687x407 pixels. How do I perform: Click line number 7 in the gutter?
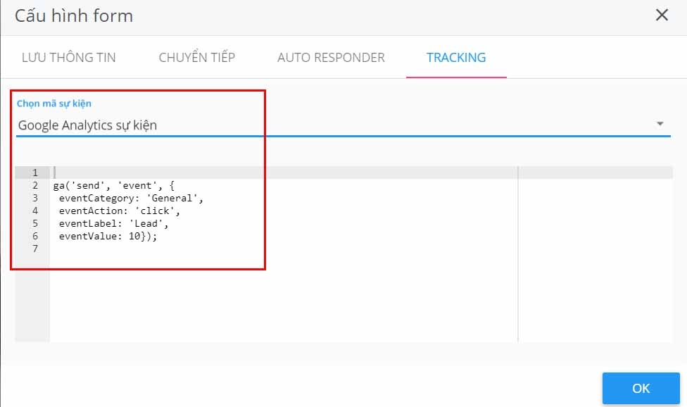pyautogui.click(x=34, y=249)
